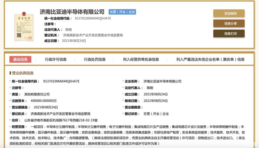Click the blue 在营（开业）企业 status badge

pyautogui.click(x=122, y=12)
